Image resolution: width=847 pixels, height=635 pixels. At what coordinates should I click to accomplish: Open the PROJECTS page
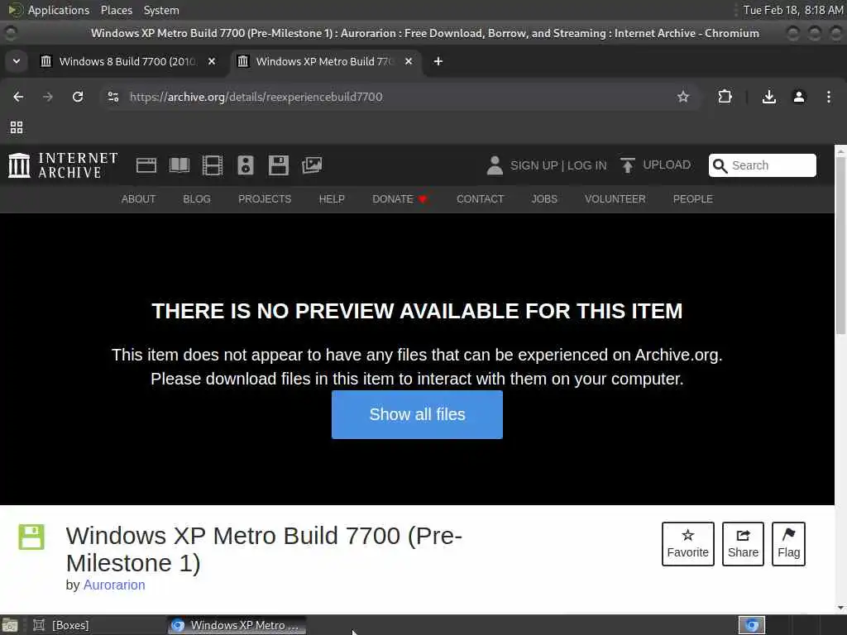265,199
